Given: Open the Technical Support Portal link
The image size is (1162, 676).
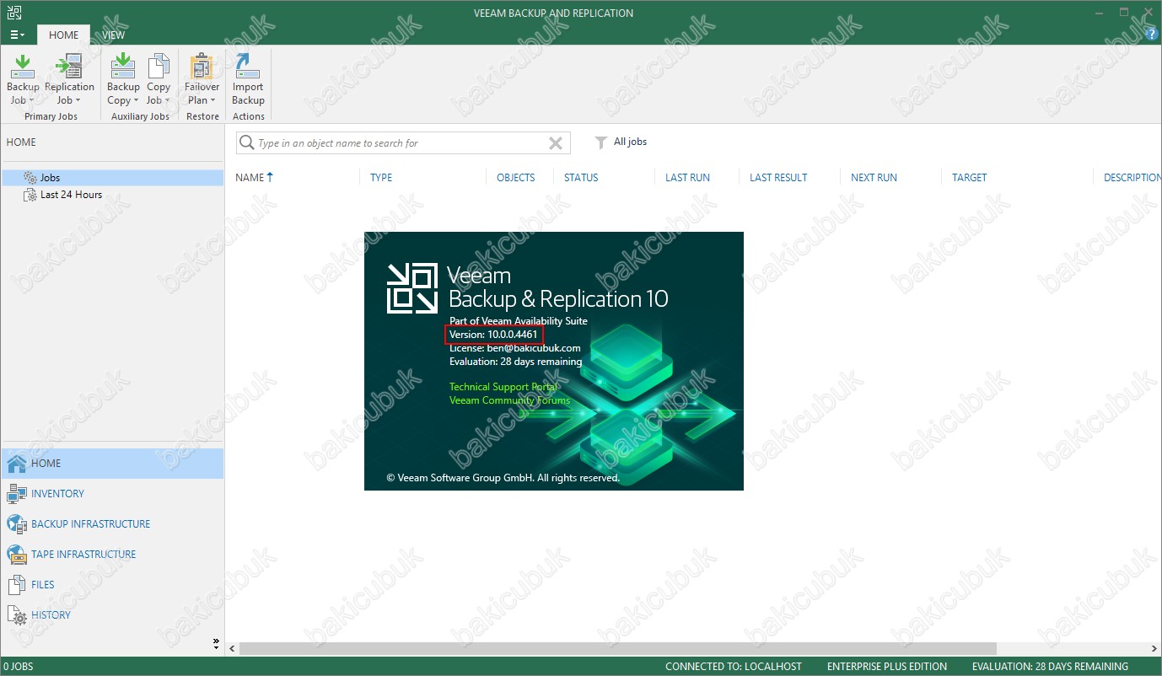Looking at the screenshot, I should [x=503, y=387].
